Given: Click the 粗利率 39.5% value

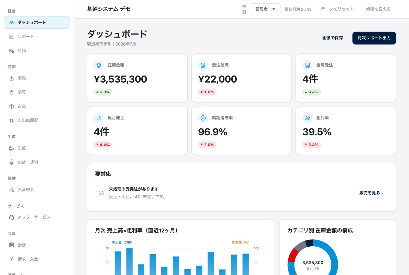Looking at the screenshot, I should [x=317, y=132].
